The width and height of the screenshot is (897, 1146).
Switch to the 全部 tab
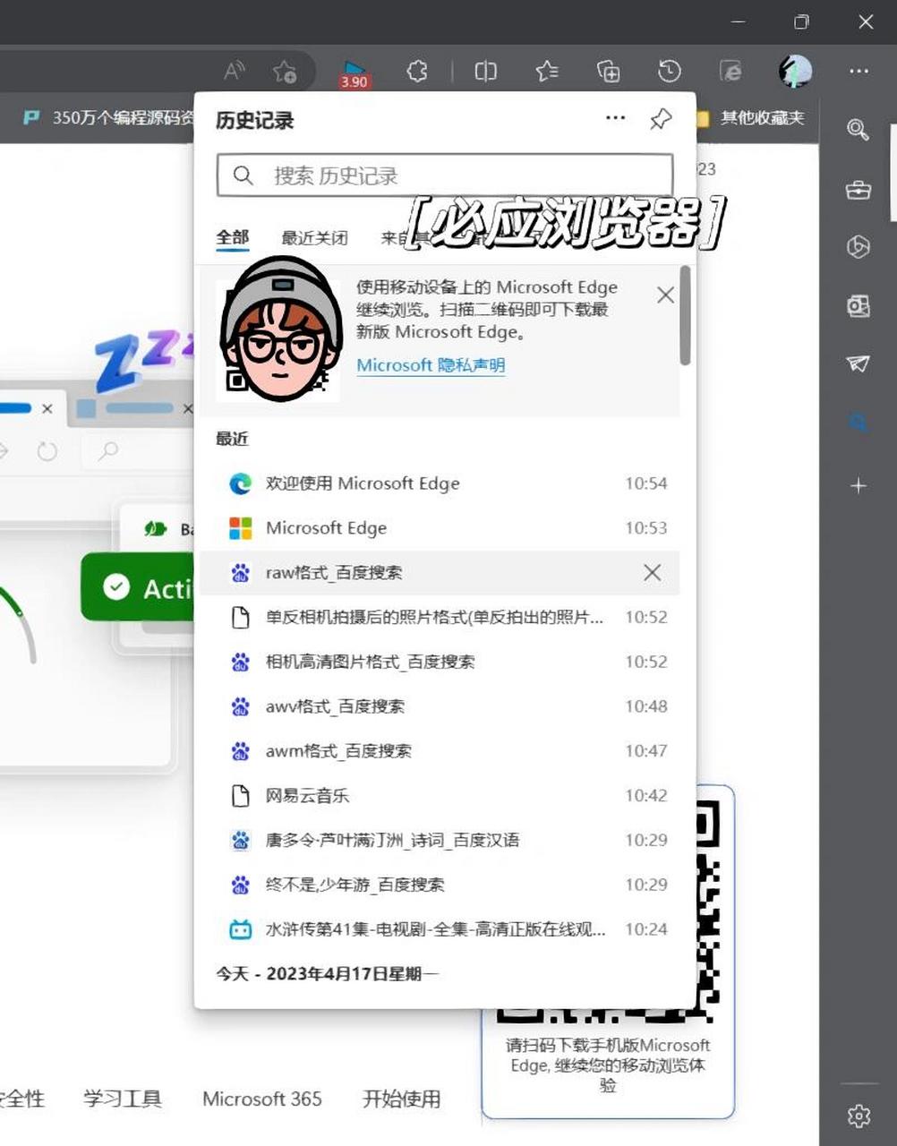pos(233,237)
